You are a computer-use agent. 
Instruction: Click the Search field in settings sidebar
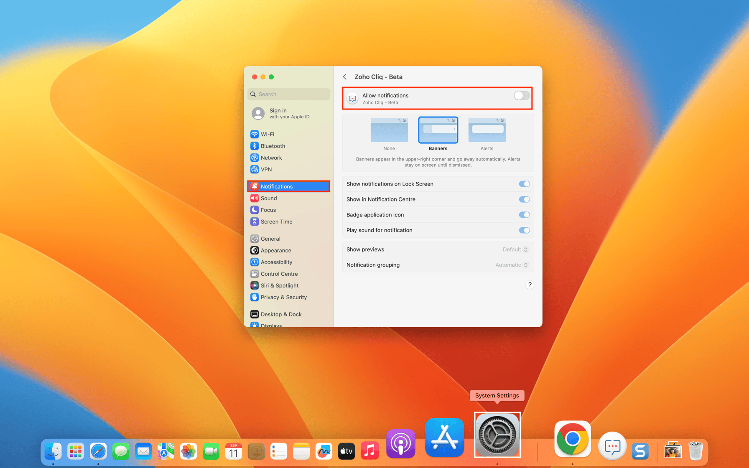288,94
